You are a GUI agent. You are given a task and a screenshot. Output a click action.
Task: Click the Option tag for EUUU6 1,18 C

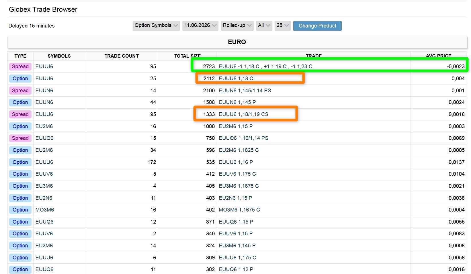click(20, 79)
